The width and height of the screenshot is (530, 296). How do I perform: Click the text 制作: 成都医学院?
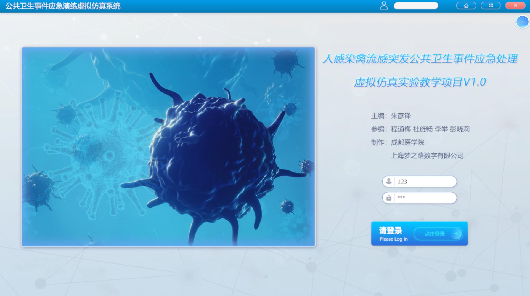tap(397, 142)
